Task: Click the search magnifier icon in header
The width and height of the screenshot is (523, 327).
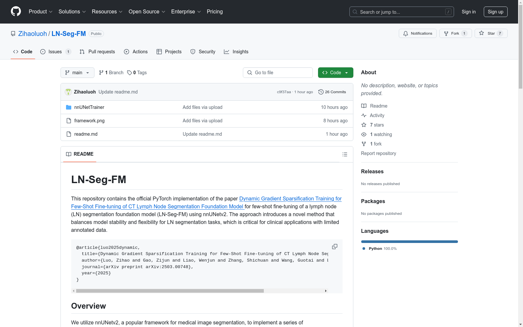Action: [x=355, y=12]
